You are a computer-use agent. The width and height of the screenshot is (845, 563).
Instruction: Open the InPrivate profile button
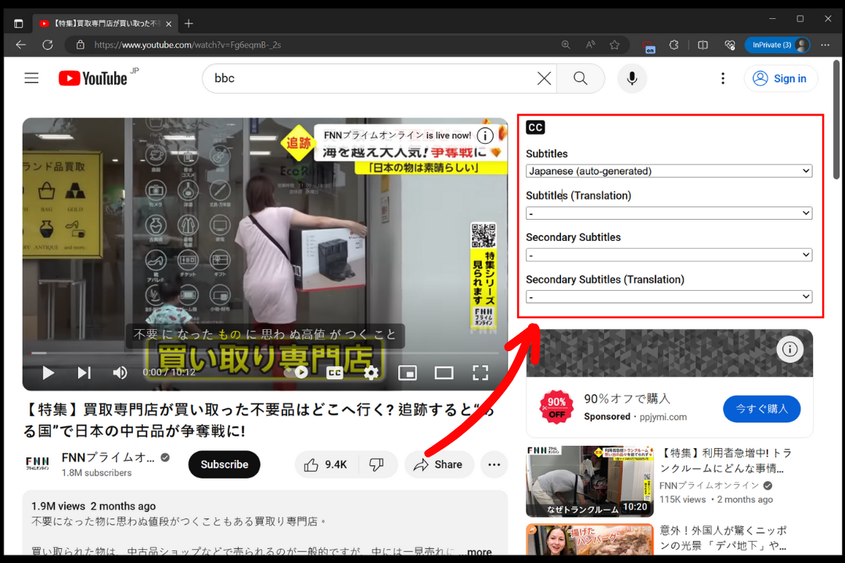point(778,45)
